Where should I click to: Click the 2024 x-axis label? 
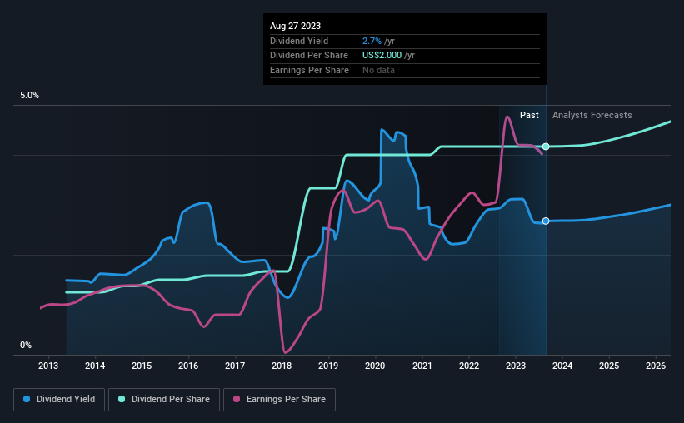click(x=562, y=366)
